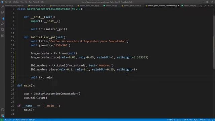
Task: Open the Accounts menu icon
Action: click(3, 110)
